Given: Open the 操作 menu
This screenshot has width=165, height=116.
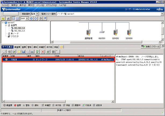Looking at the screenshot, I should point(31,5).
